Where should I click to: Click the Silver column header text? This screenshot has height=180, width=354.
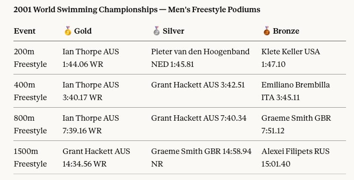pos(173,31)
